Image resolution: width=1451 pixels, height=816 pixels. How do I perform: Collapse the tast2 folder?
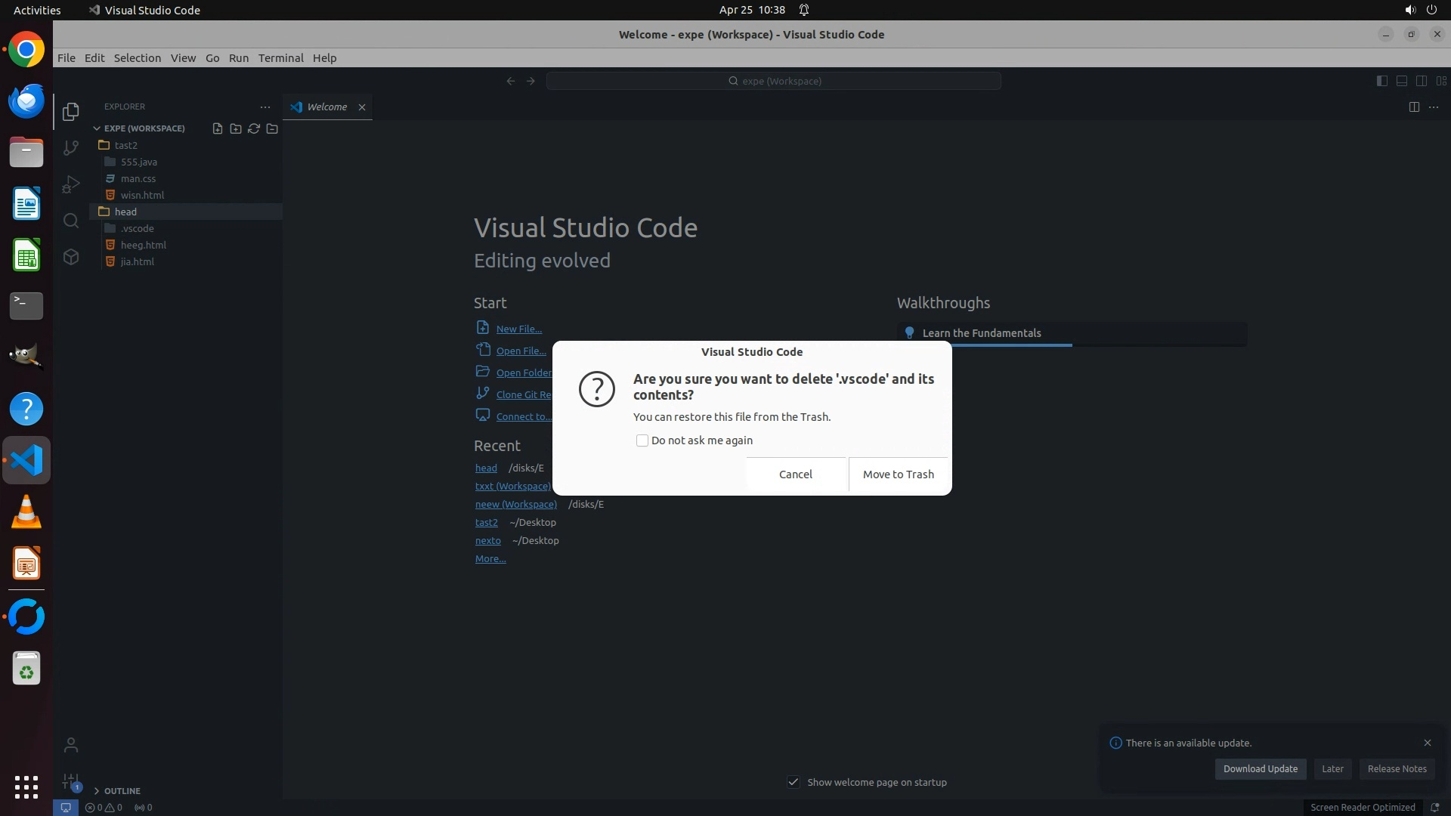click(x=125, y=145)
